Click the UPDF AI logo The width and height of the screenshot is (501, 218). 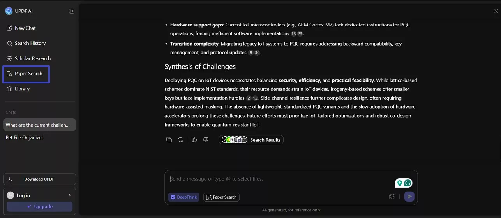[x=9, y=11]
